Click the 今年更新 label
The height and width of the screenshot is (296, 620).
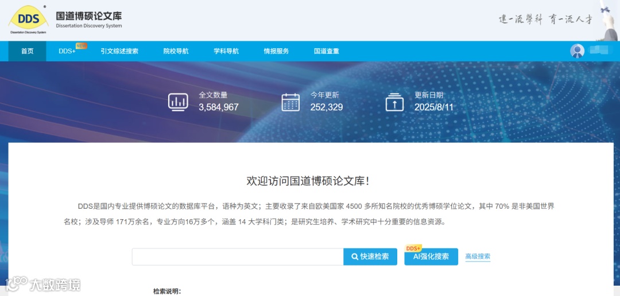[x=324, y=95]
